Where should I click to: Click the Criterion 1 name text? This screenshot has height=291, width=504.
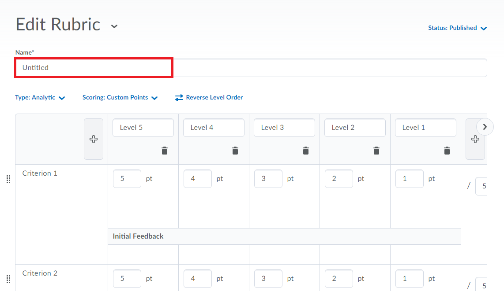[x=40, y=173]
